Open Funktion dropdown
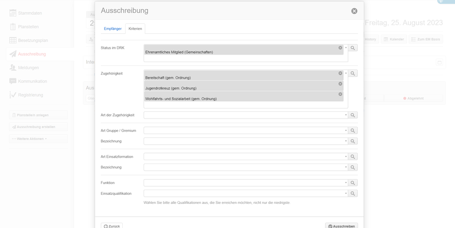The height and width of the screenshot is (228, 455). [346, 183]
